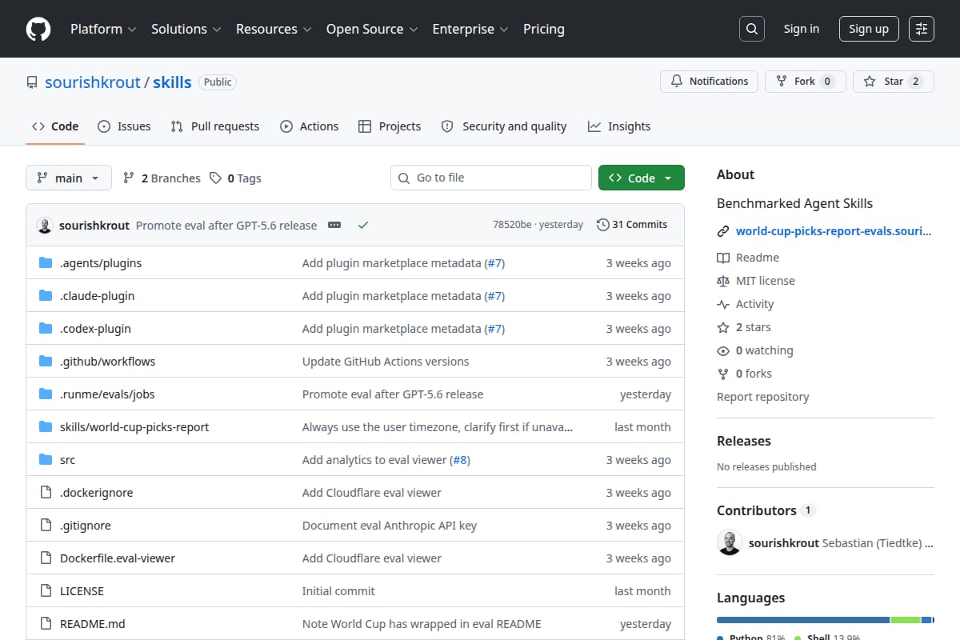Viewport: 960px width, 640px height.
Task: Open the .runme/evals/jobs folder
Action: [x=107, y=394]
